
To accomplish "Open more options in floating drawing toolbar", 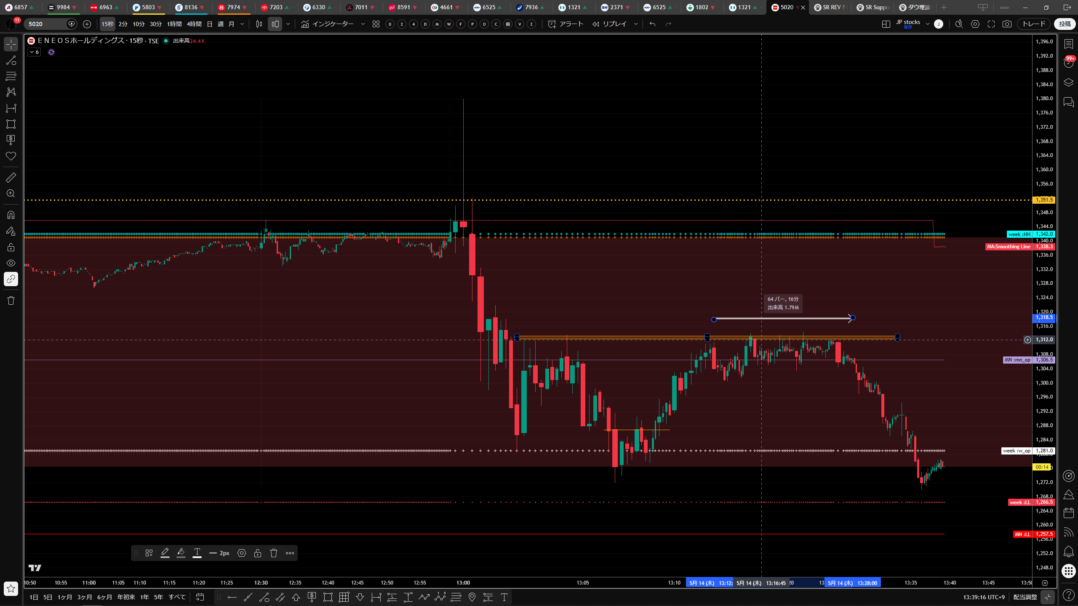I will [x=290, y=553].
